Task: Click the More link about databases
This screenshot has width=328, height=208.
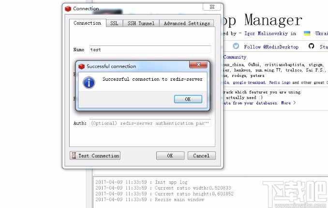Action: click(x=288, y=103)
